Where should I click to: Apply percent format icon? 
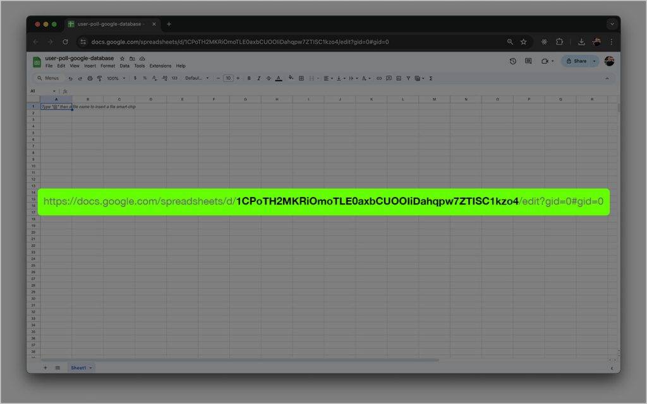tap(145, 78)
